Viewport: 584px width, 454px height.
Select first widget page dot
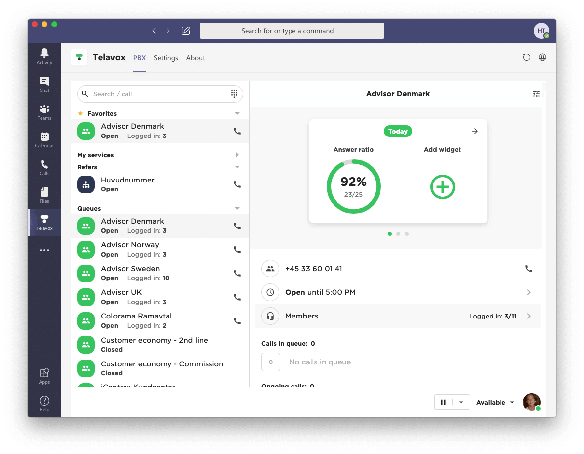tap(390, 234)
